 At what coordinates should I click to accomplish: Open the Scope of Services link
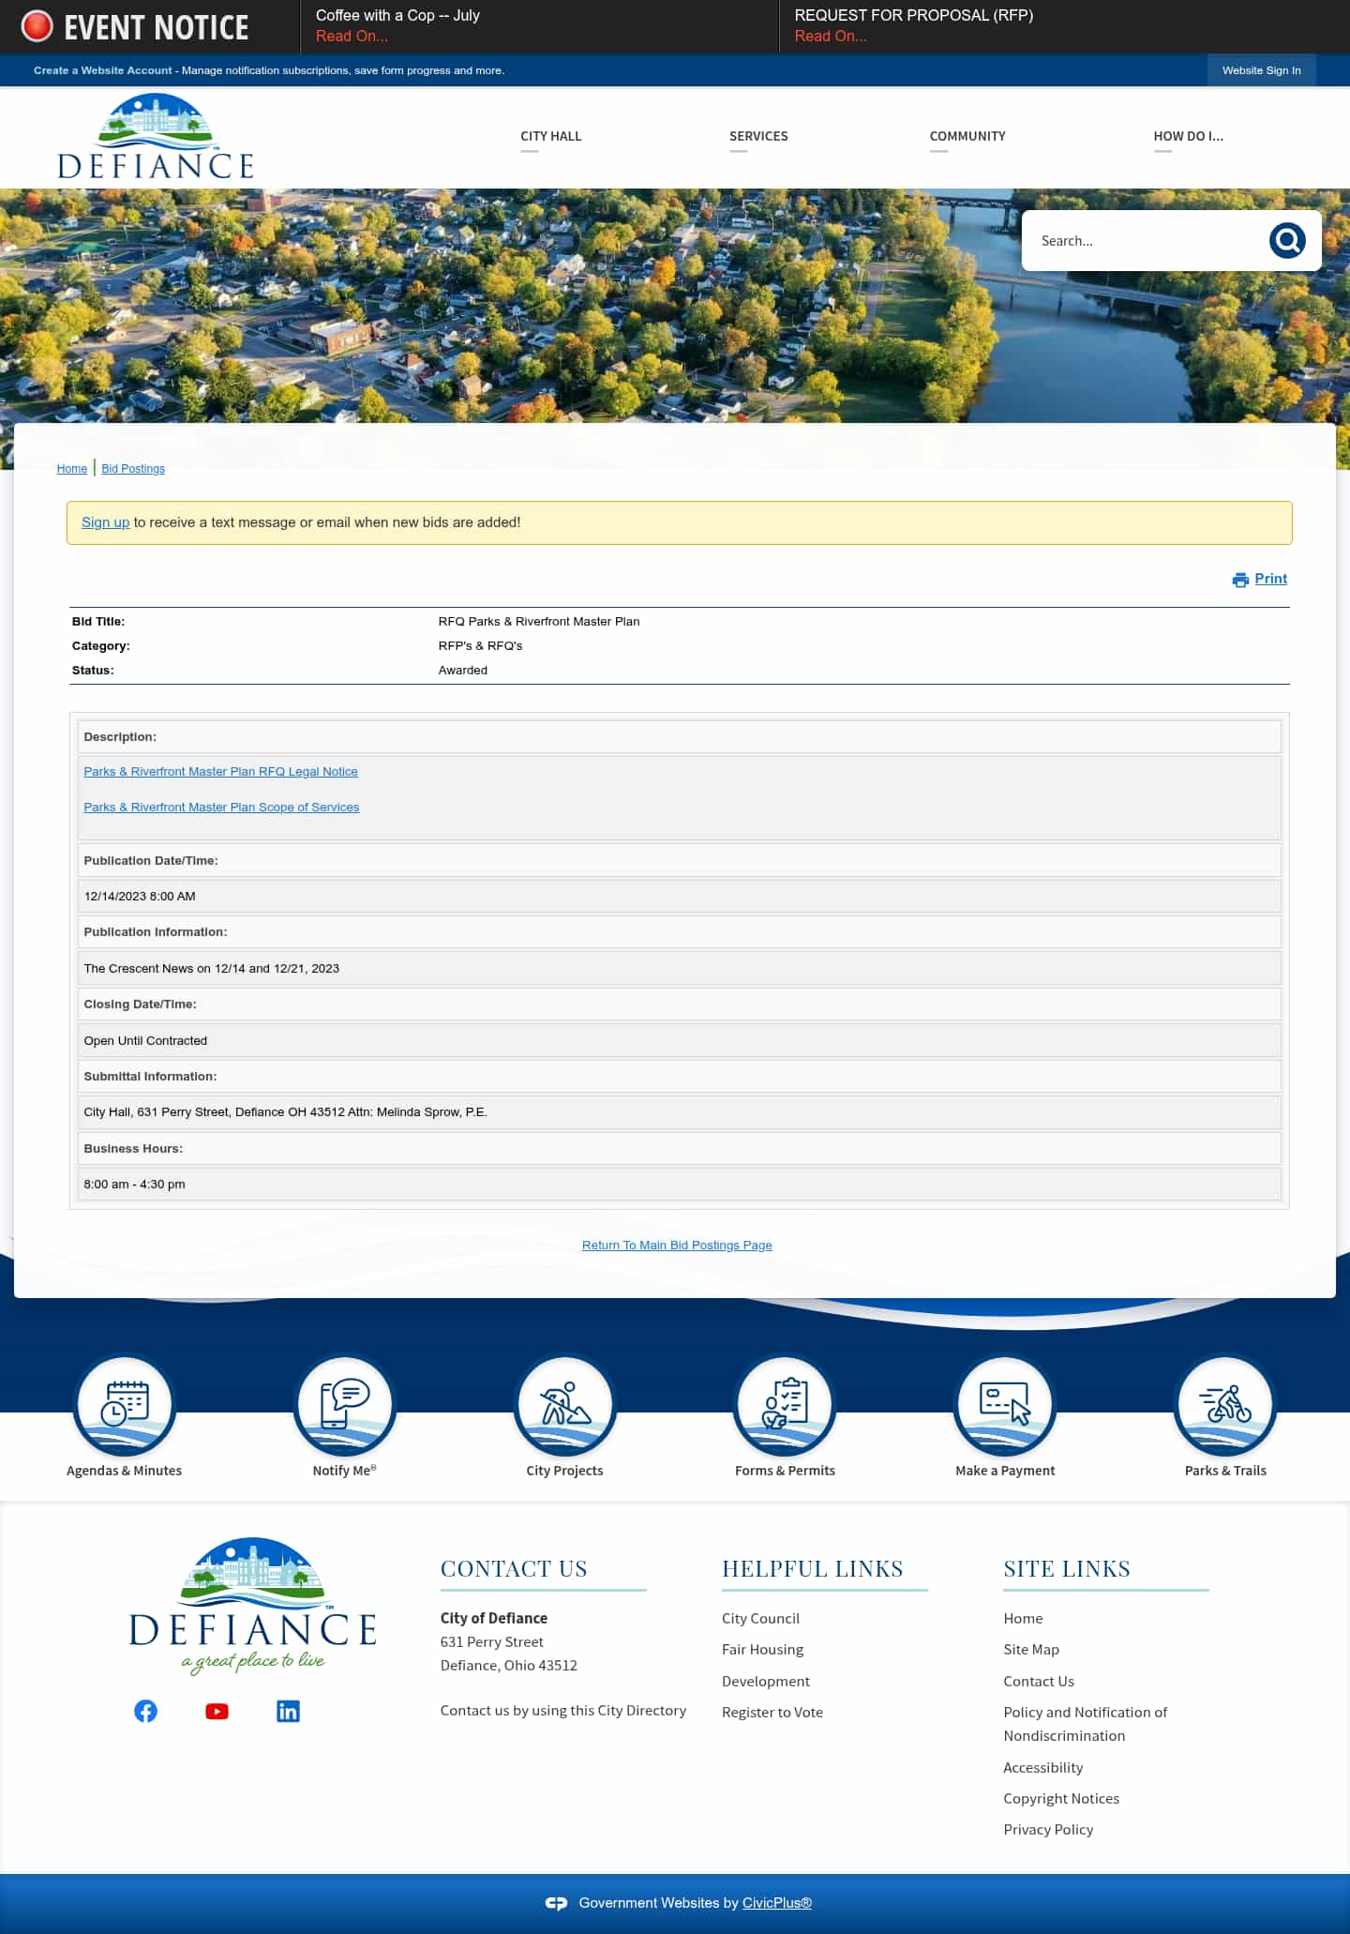pyautogui.click(x=221, y=808)
